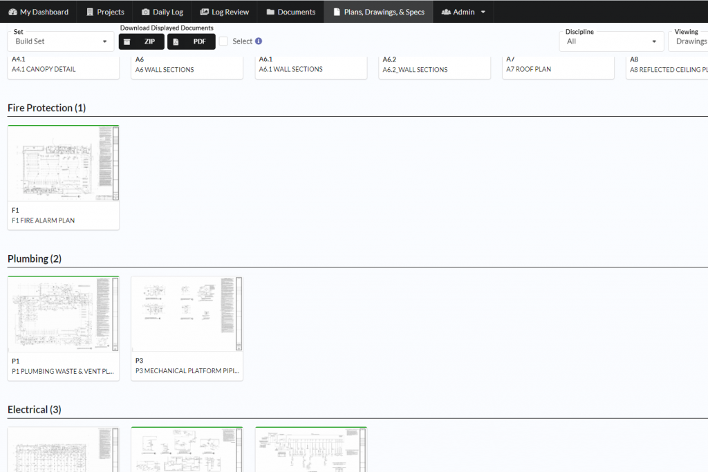The width and height of the screenshot is (708, 472).
Task: Open the Discipline filter dropdown
Action: tap(611, 41)
